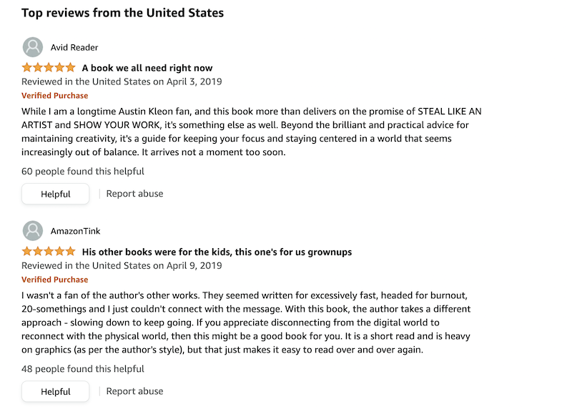Click the '48 people found this helpful' text
Image resolution: width=572 pixels, height=414 pixels.
click(x=83, y=369)
